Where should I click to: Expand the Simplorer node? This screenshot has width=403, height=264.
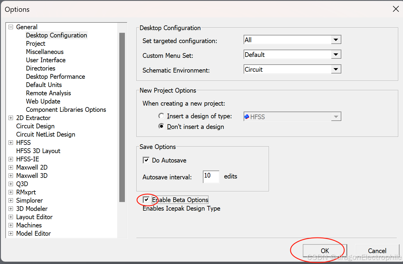point(11,201)
